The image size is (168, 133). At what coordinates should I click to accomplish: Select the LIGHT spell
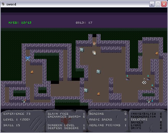pyautogui.click(x=146, y=125)
